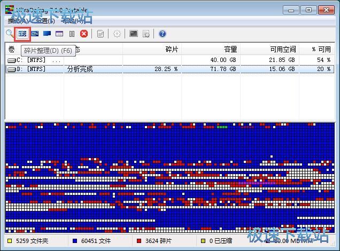Open the fragmentation report document icon

pos(101,34)
